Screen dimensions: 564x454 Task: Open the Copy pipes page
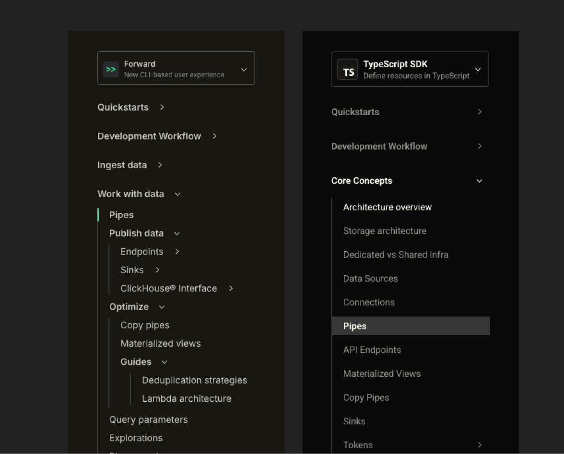click(145, 326)
